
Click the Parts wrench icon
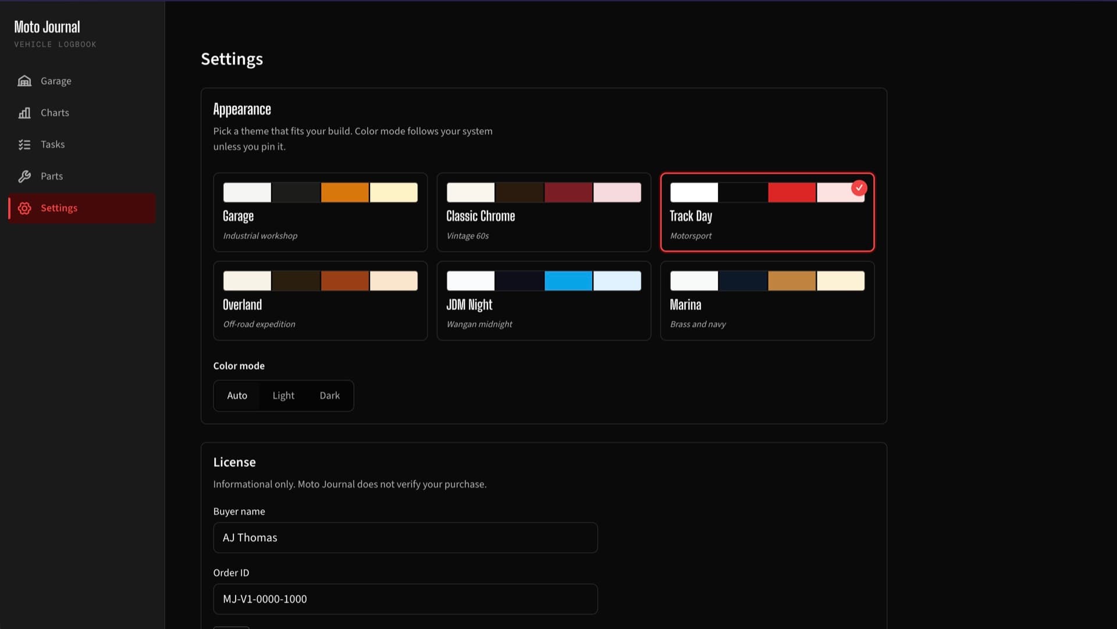24,176
